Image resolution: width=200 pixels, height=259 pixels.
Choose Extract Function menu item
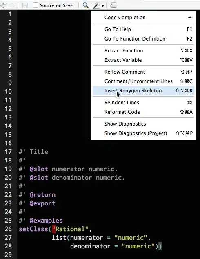click(143, 51)
